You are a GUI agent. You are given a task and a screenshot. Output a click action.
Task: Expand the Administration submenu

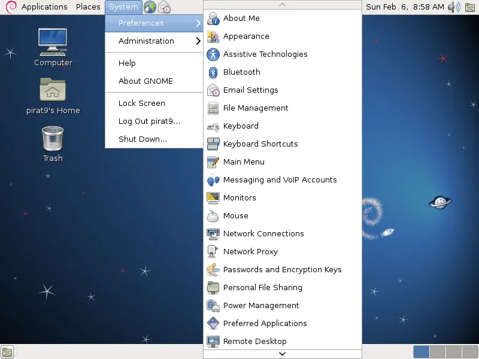(154, 41)
